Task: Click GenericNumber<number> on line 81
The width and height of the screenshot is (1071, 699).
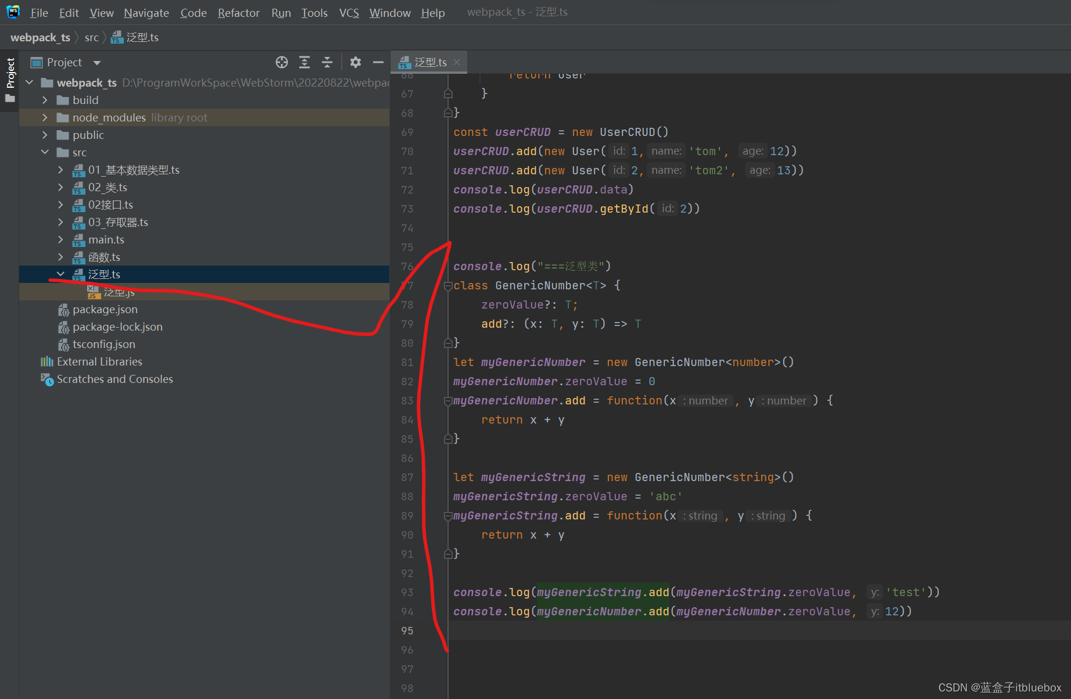Action: [x=708, y=362]
